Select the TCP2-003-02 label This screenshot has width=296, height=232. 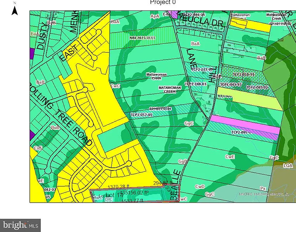pyautogui.click(x=257, y=87)
